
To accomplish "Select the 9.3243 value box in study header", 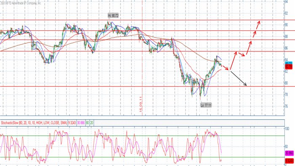I will [72, 123].
